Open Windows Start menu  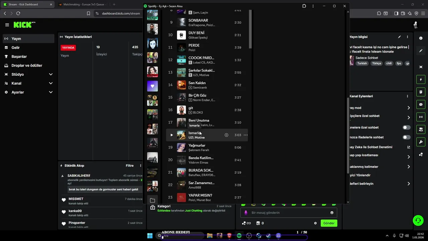pos(150,236)
